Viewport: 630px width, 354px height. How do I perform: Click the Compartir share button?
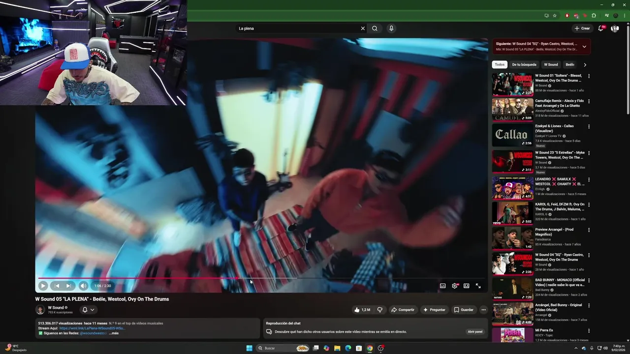[x=403, y=310]
